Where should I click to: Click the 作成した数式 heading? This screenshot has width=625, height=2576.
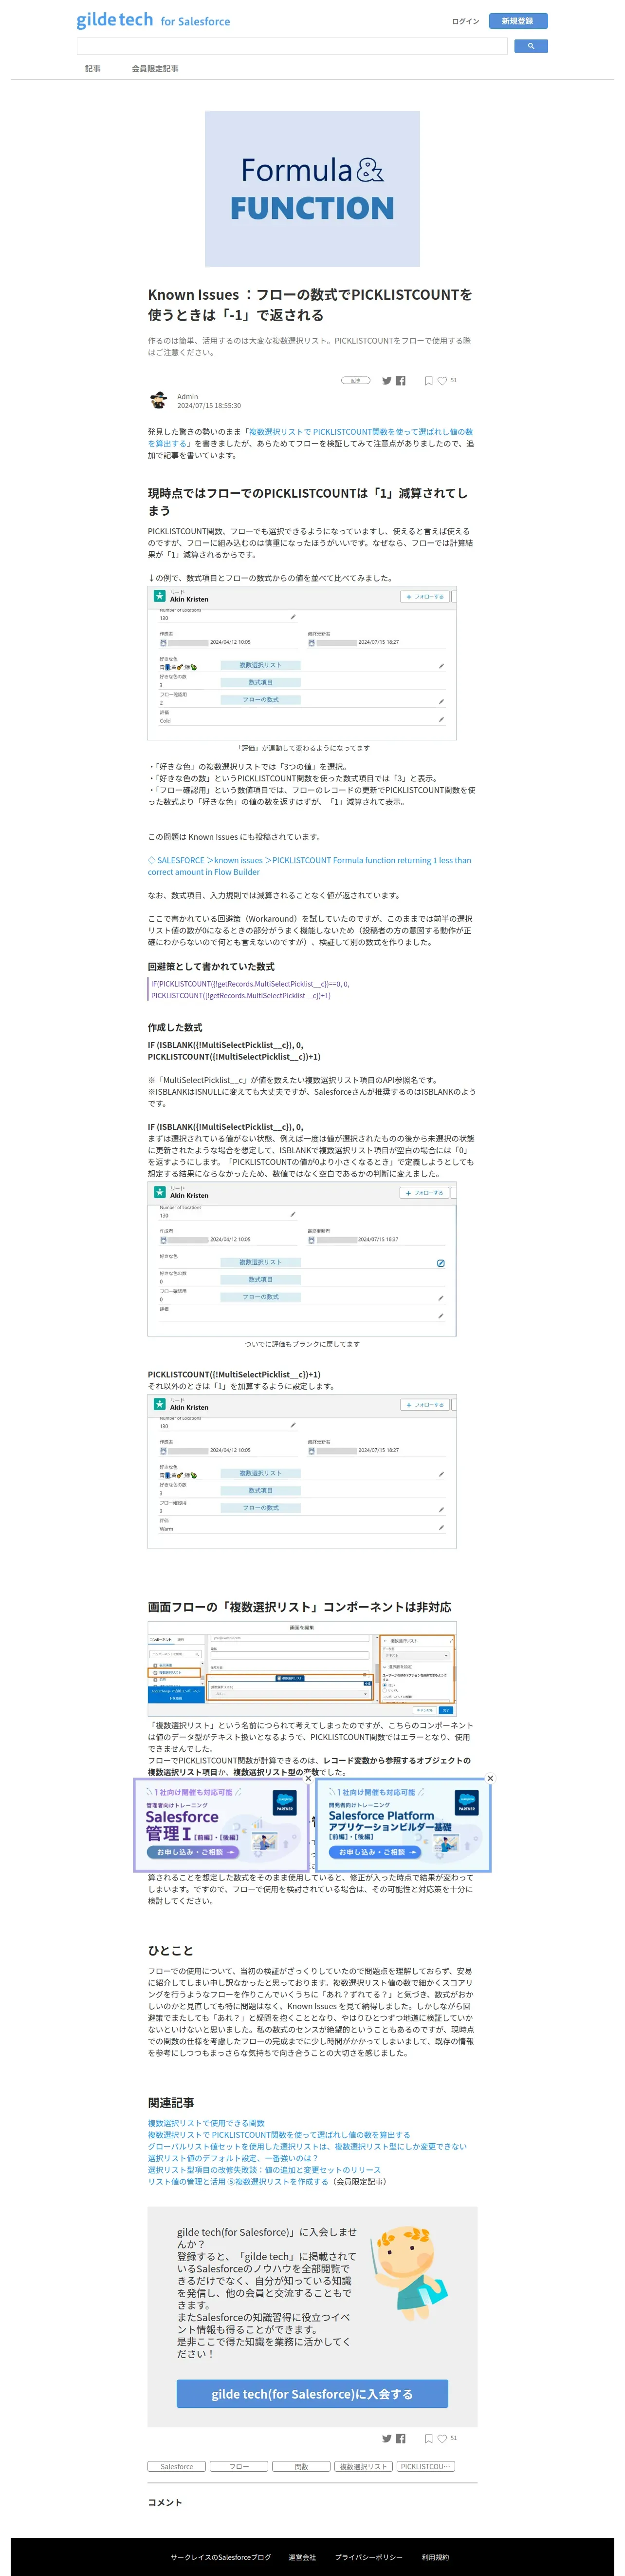175,1027
